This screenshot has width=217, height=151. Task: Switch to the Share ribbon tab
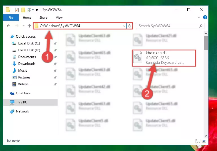click(43, 18)
